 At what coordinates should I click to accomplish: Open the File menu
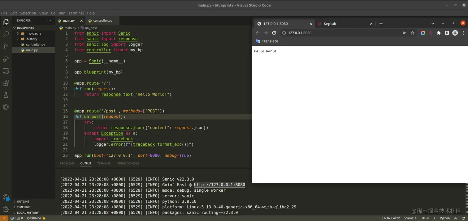pyautogui.click(x=4, y=13)
